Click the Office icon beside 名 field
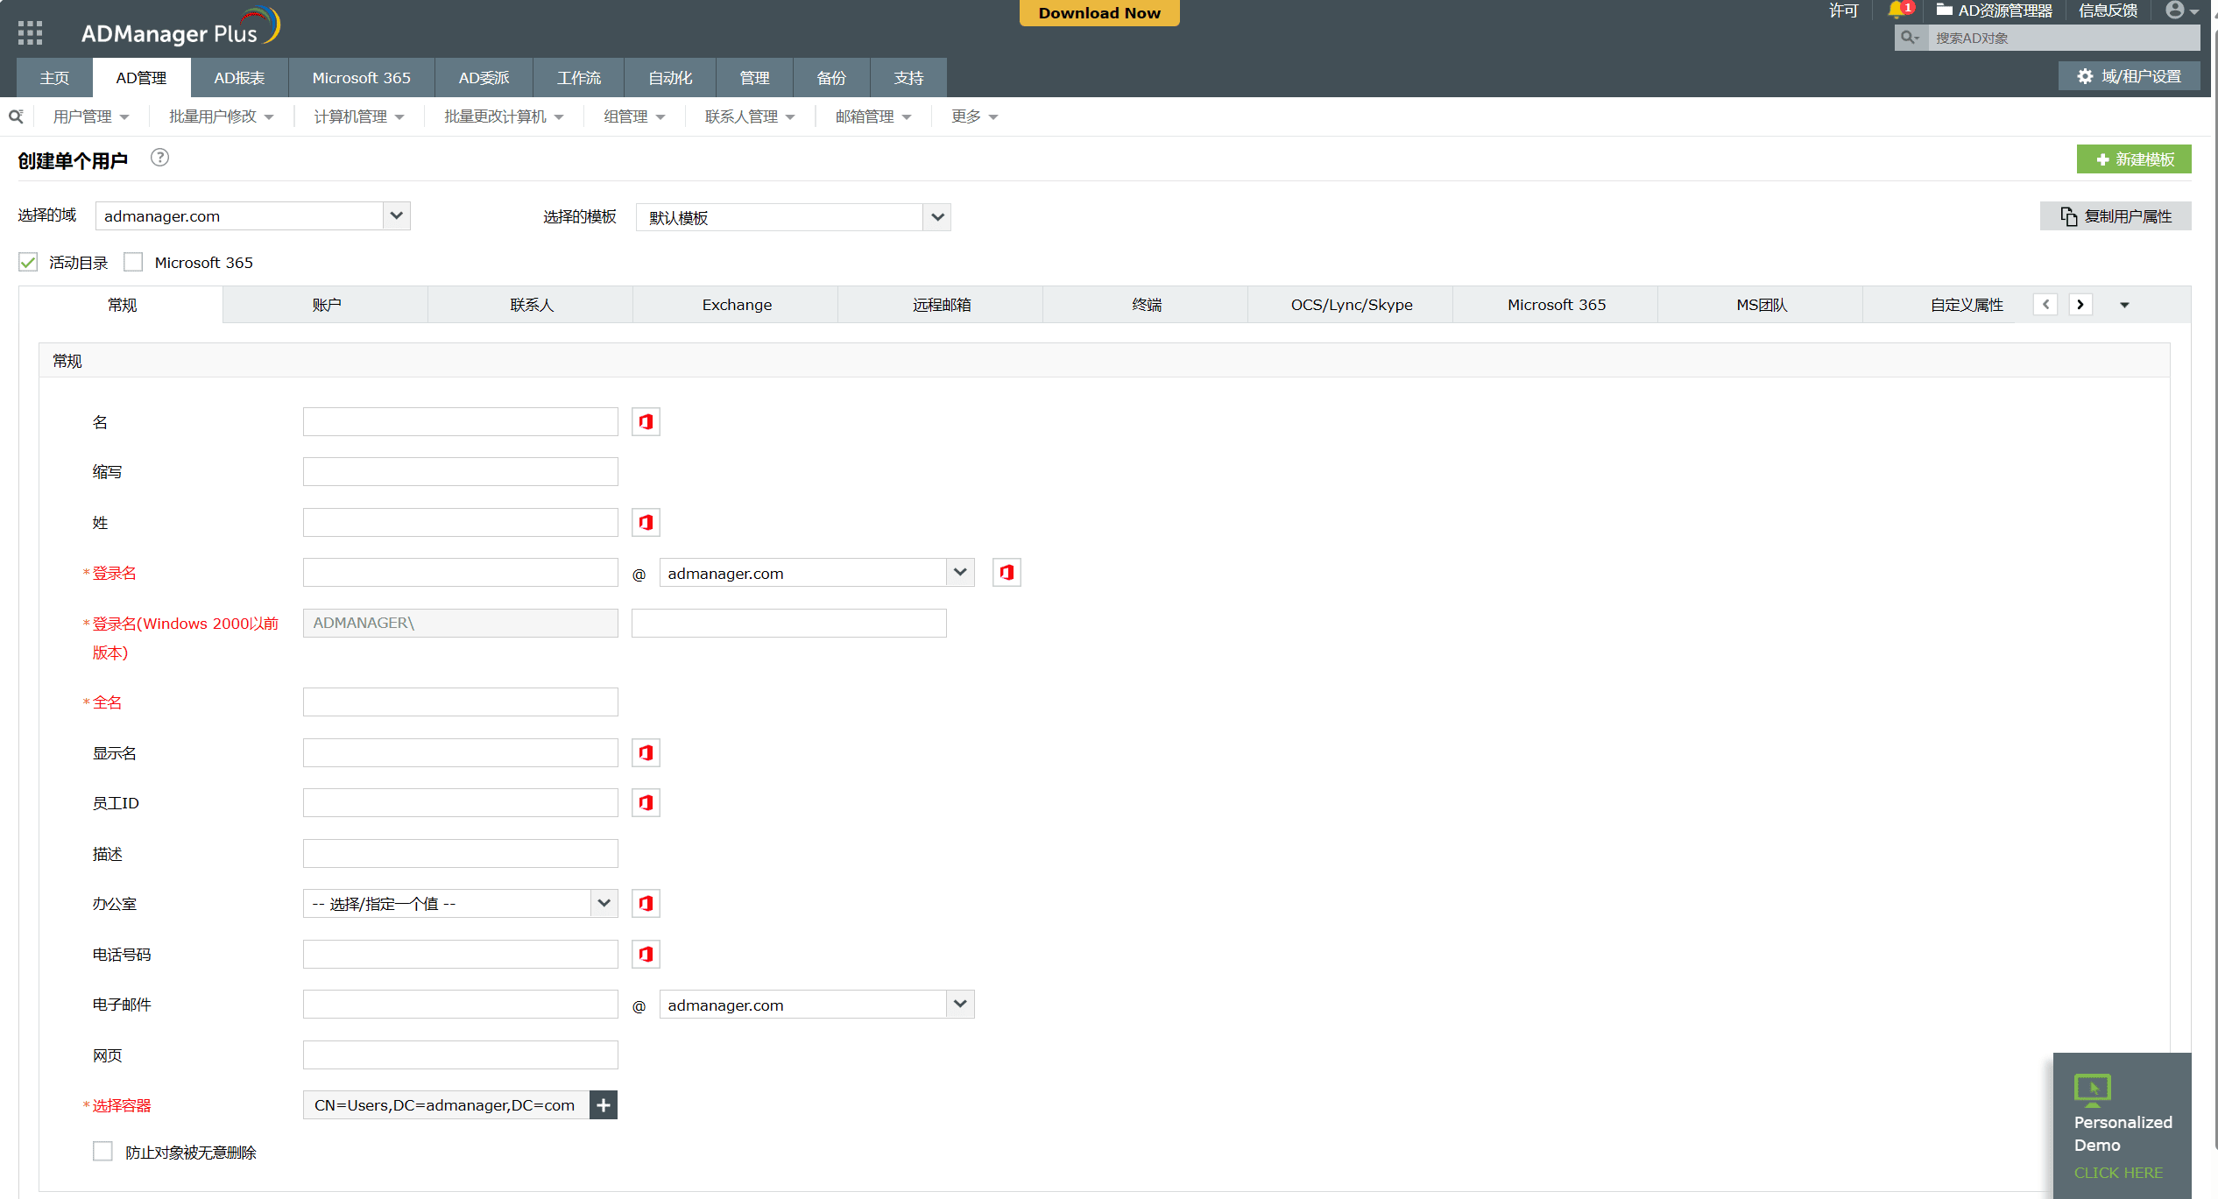This screenshot has height=1199, width=2218. click(x=646, y=422)
